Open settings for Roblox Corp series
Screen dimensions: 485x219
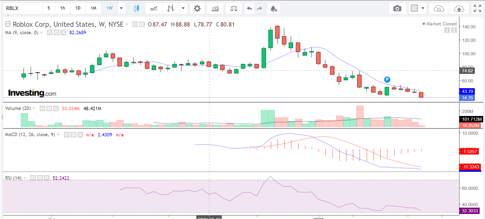[142, 24]
